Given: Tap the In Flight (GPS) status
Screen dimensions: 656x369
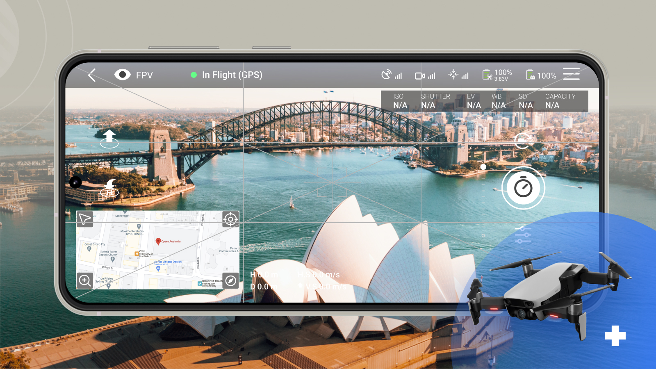Looking at the screenshot, I should (x=227, y=75).
